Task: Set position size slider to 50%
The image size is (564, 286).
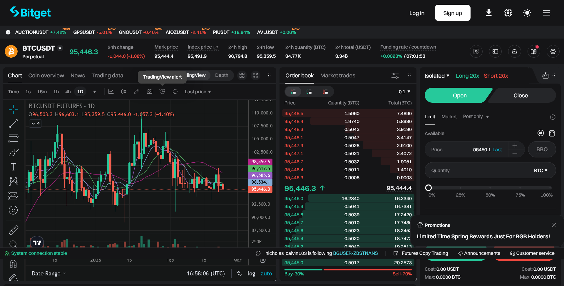Action: [x=490, y=188]
